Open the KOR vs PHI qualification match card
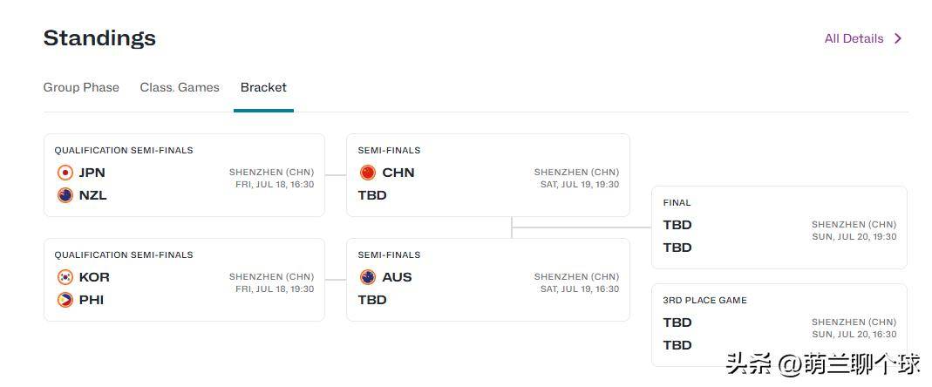The width and height of the screenshot is (932, 387). [184, 280]
